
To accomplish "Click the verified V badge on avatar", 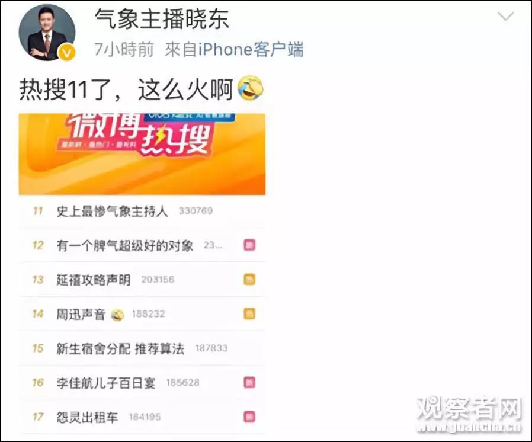I will pyautogui.click(x=67, y=53).
